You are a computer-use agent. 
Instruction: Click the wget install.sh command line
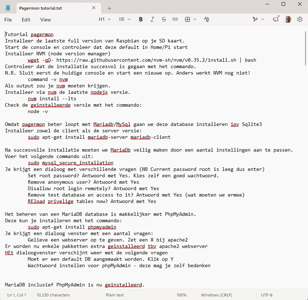(x=142, y=60)
